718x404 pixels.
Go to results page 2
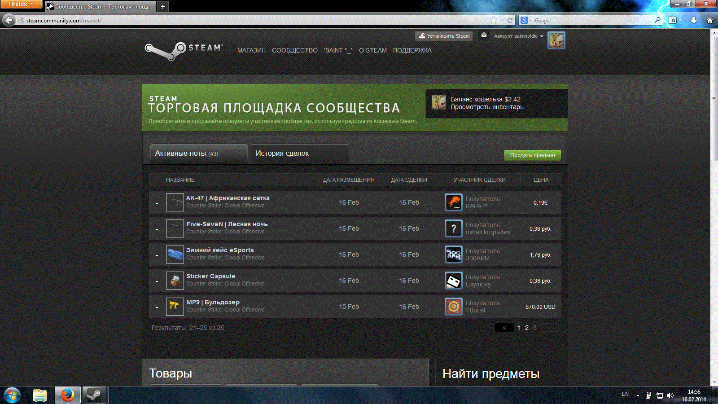click(x=527, y=328)
